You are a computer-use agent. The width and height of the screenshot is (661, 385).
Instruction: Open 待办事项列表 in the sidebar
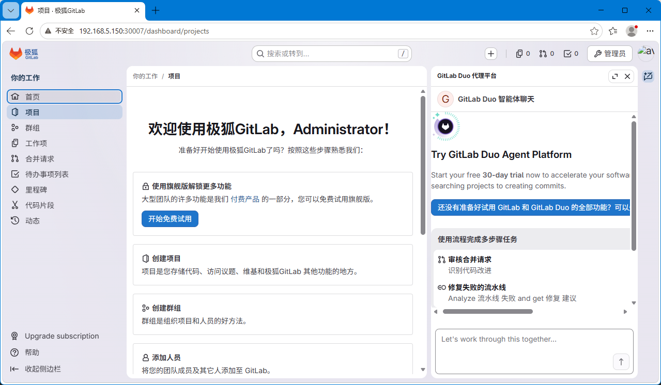click(65, 174)
